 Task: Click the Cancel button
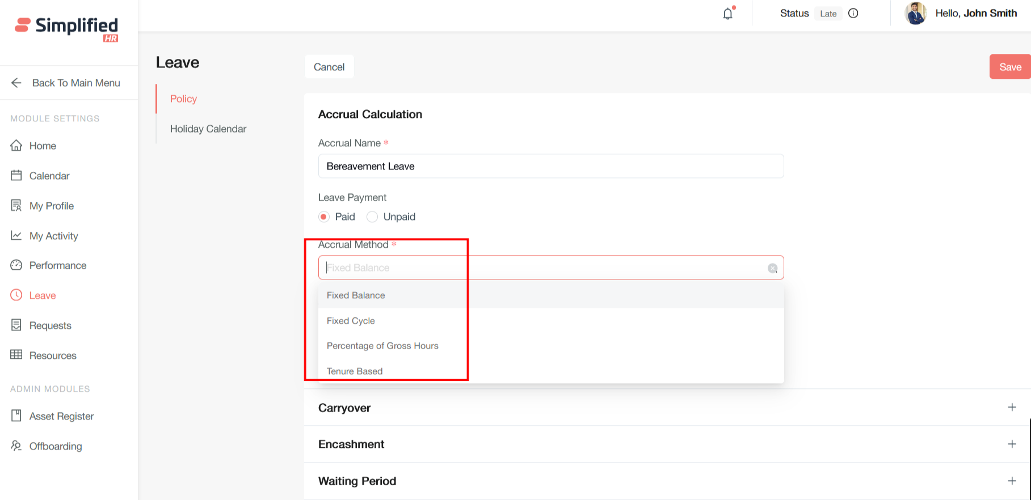pyautogui.click(x=329, y=67)
